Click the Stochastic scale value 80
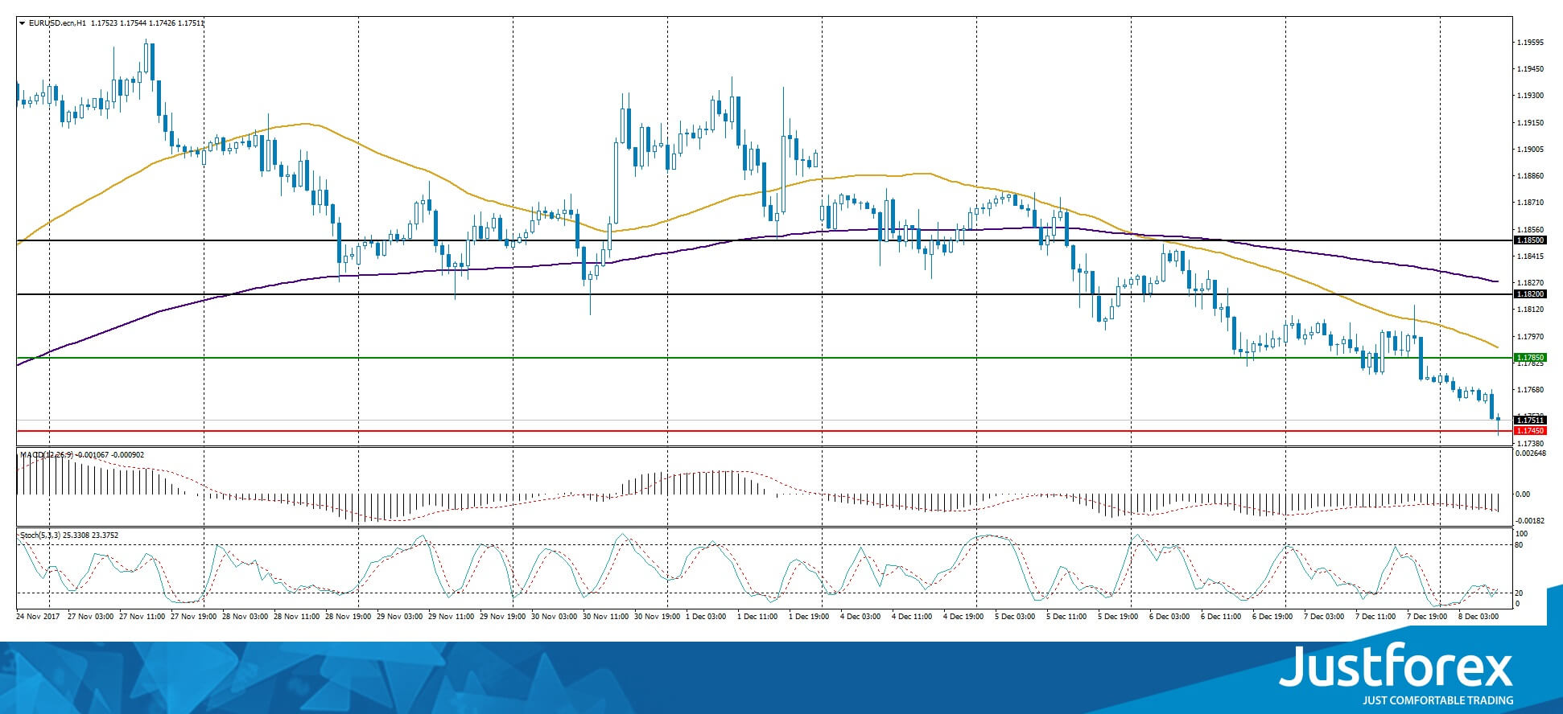The height and width of the screenshot is (714, 1563). click(1519, 545)
